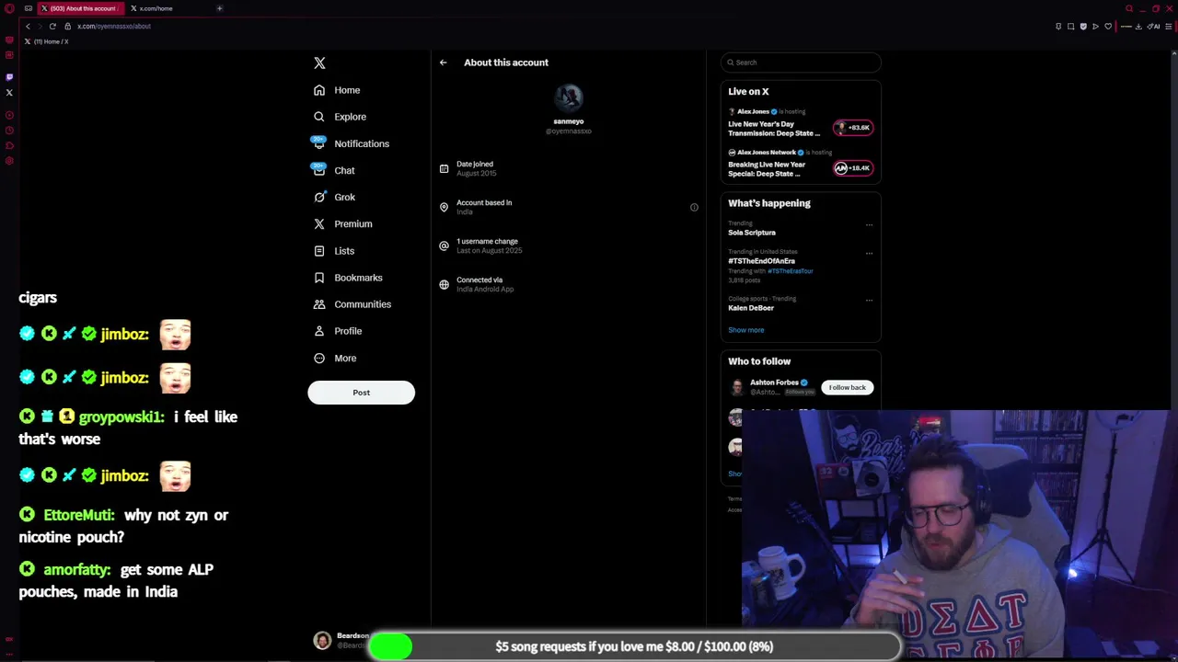Viewport: 1178px width, 662px height.
Task: Open Home in the X sidebar
Action: [337, 90]
